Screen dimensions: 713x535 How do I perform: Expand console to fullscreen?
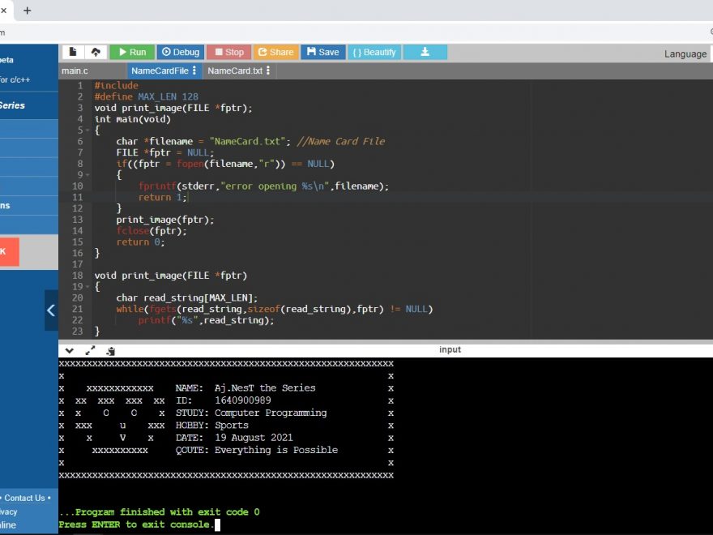pyautogui.click(x=90, y=350)
